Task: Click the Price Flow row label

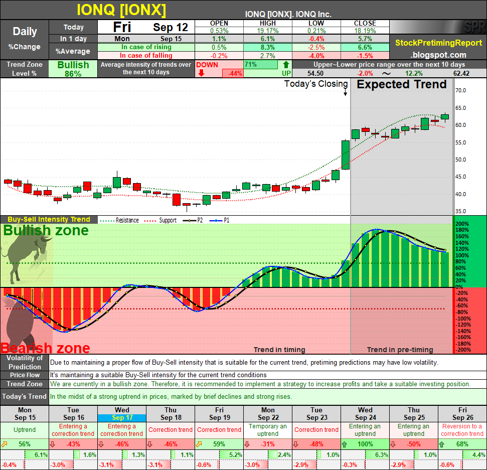Action: (25, 375)
